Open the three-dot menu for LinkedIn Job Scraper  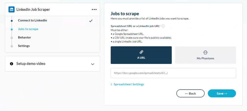point(94,9)
